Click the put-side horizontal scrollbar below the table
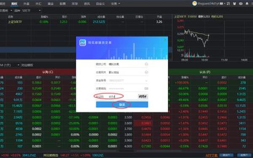This screenshot has width=253, height=158. 159,151
